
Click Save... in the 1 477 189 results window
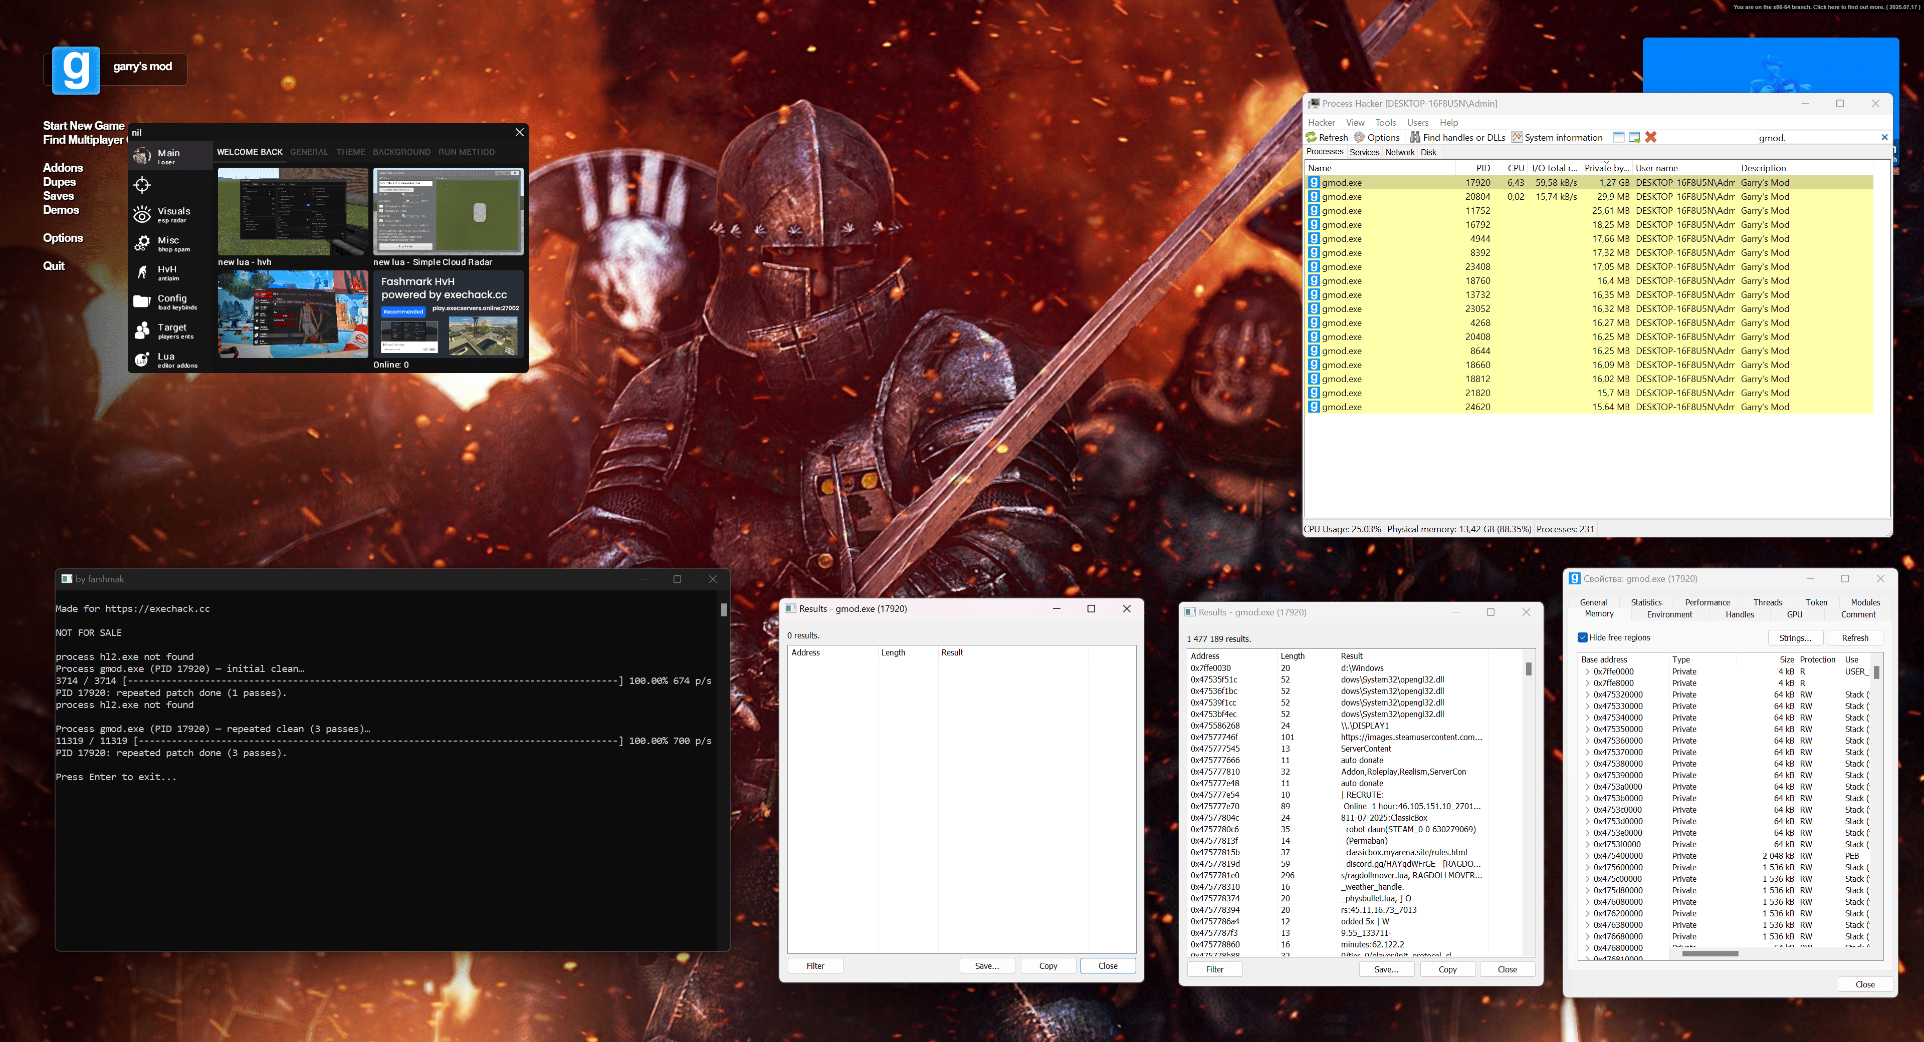(1386, 969)
